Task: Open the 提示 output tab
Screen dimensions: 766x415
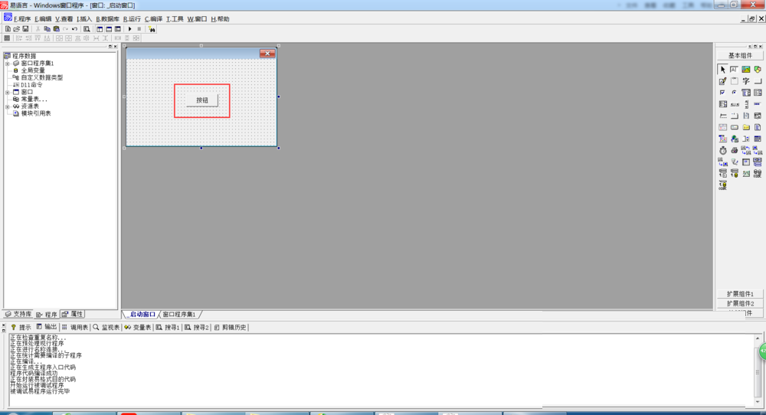Action: click(x=21, y=327)
